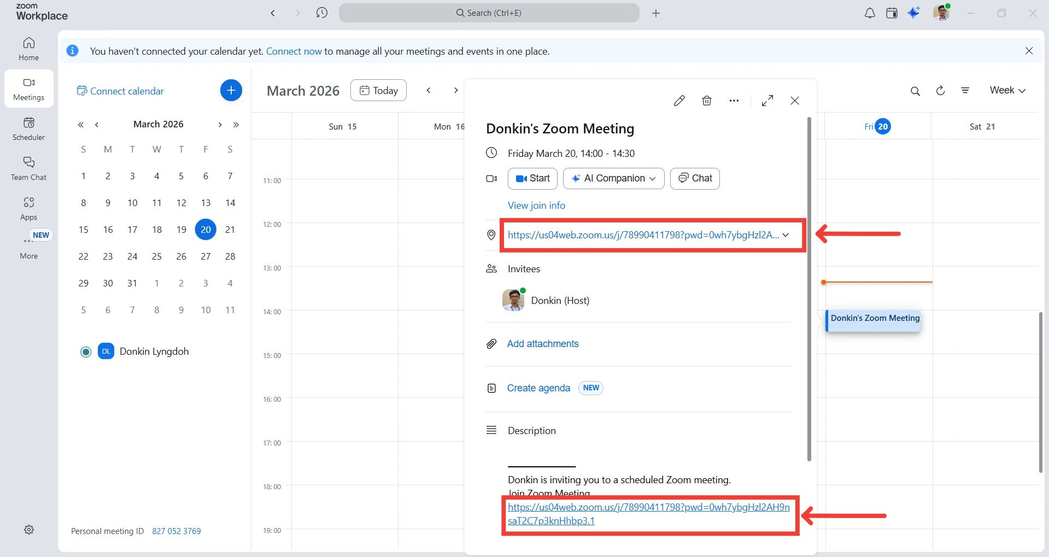Go back with the navigation arrow

tap(273, 13)
